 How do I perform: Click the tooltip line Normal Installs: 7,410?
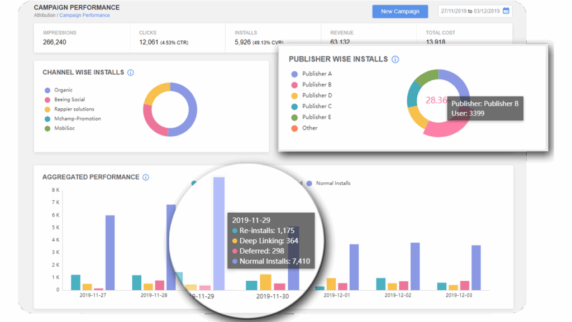coord(271,261)
